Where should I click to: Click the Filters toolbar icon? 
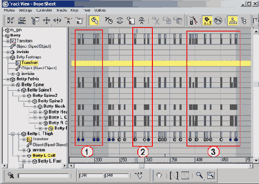[35, 21]
